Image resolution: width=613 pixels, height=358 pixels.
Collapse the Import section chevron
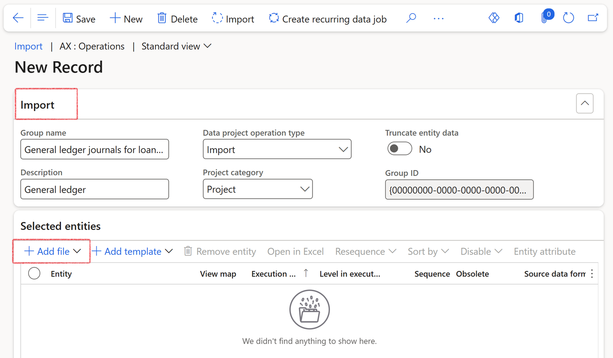[x=584, y=104]
